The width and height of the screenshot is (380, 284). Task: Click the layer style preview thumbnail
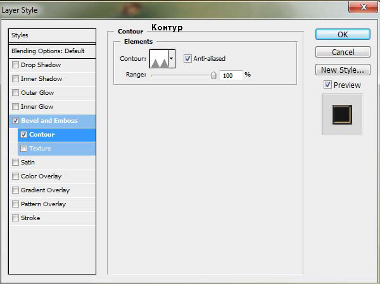coord(342,114)
